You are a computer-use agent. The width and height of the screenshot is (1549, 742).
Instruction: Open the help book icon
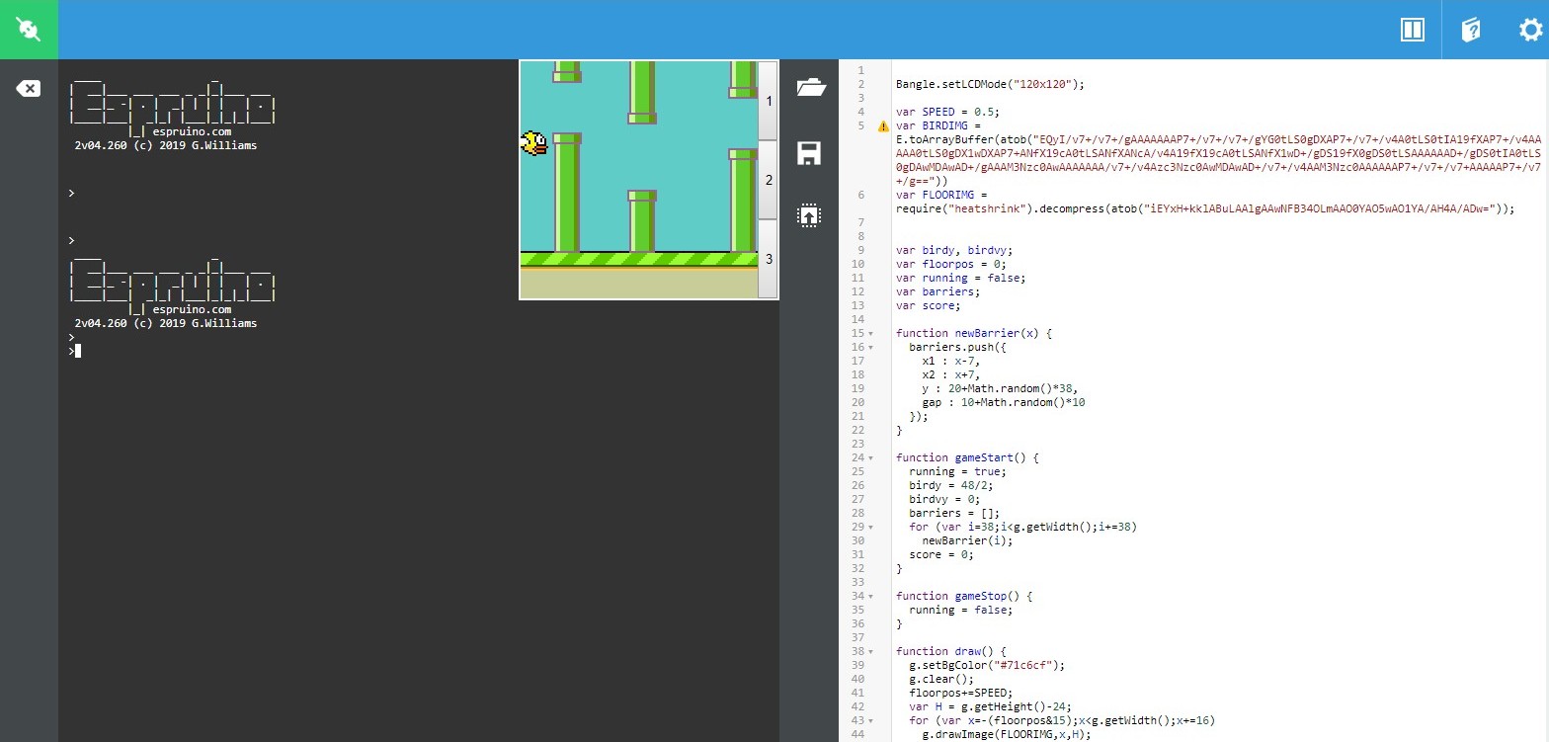1470,30
